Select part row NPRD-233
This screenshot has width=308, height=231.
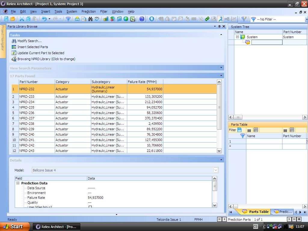[x=114, y=97]
